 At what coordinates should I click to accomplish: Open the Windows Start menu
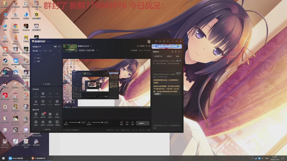[3, 158]
